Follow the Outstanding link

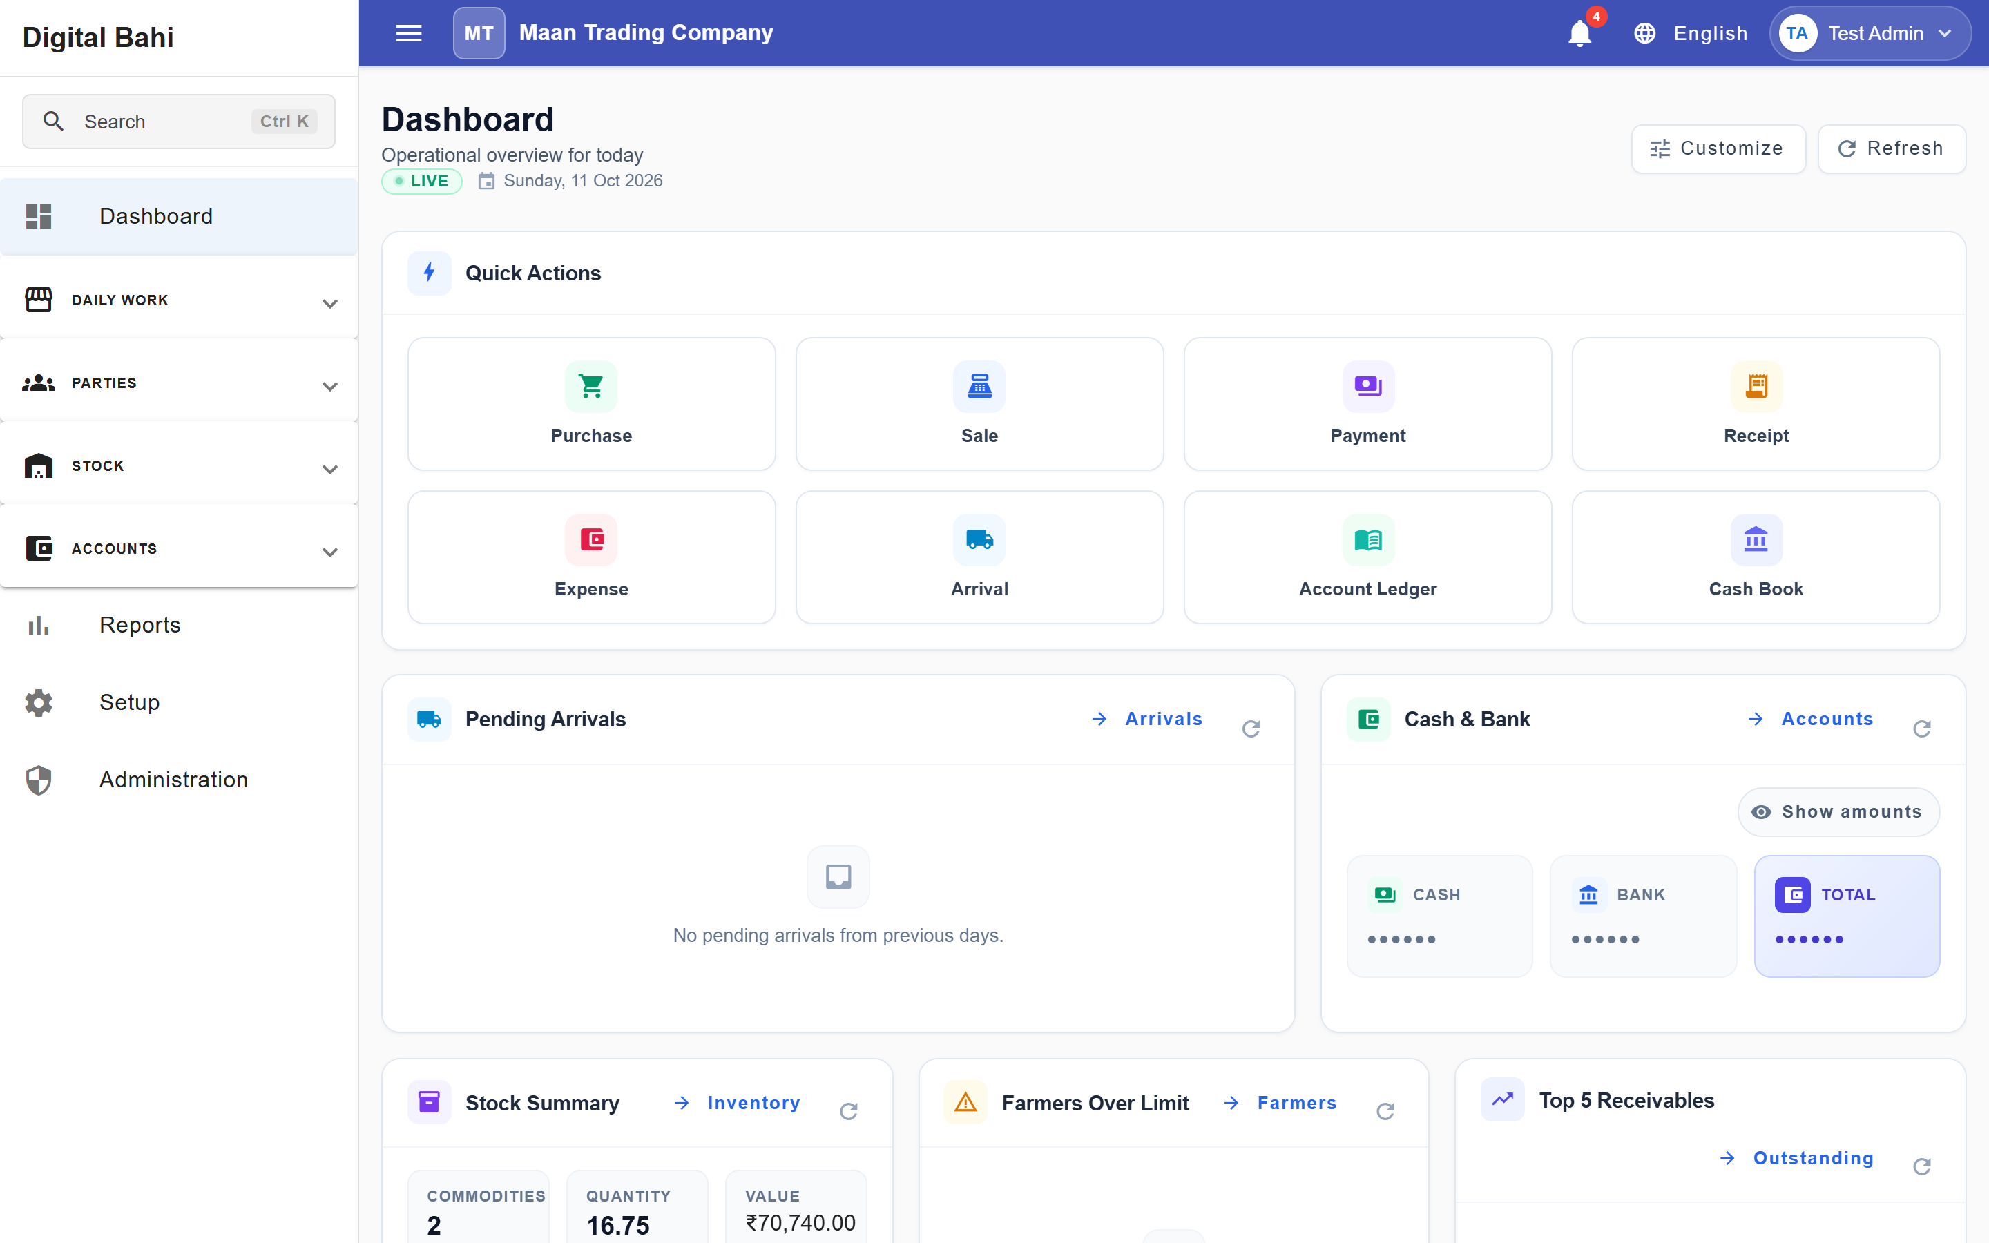click(x=1798, y=1157)
